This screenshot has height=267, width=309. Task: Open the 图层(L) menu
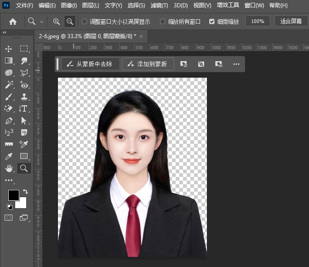pos(90,6)
